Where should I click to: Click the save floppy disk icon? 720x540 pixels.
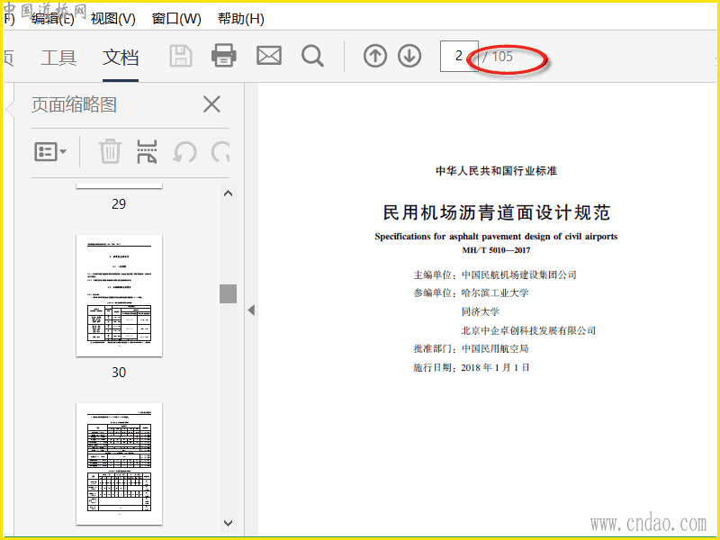point(181,56)
